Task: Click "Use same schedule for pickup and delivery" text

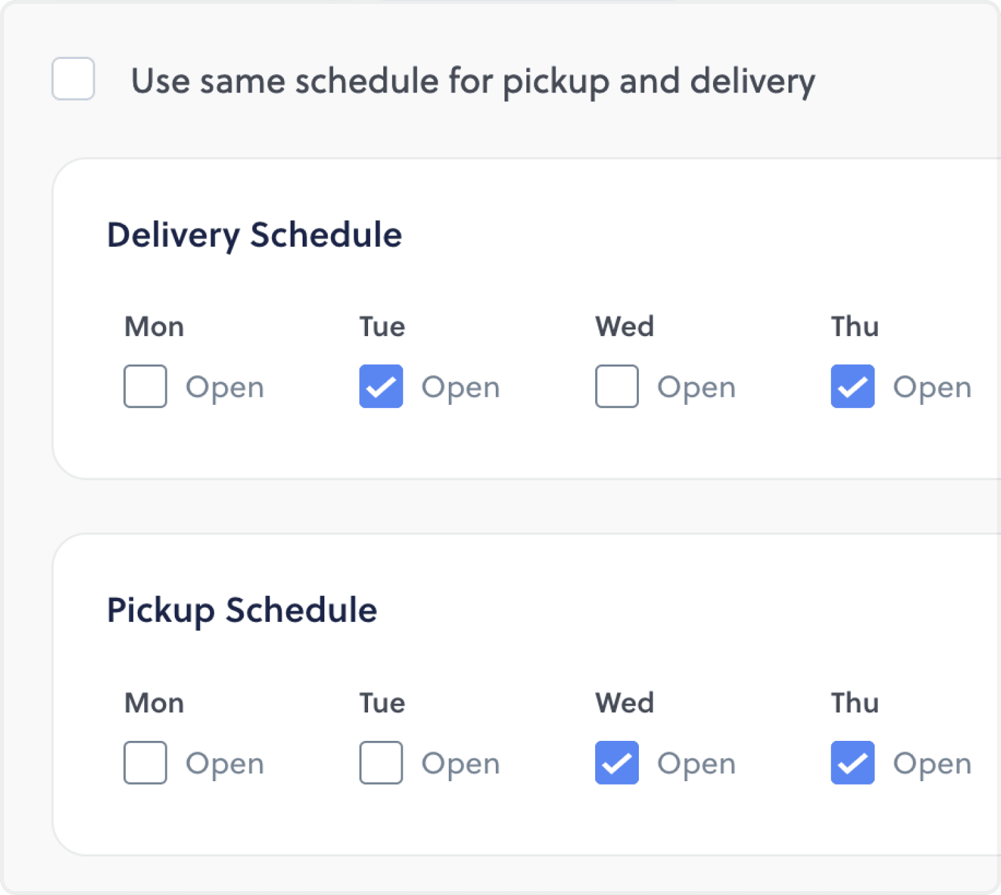Action: point(473,81)
